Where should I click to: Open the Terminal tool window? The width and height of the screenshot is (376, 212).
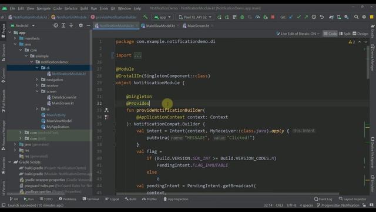tap(90, 199)
